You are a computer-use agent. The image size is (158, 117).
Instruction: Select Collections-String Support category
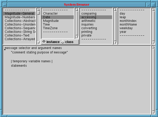pyautogui.click(x=19, y=32)
